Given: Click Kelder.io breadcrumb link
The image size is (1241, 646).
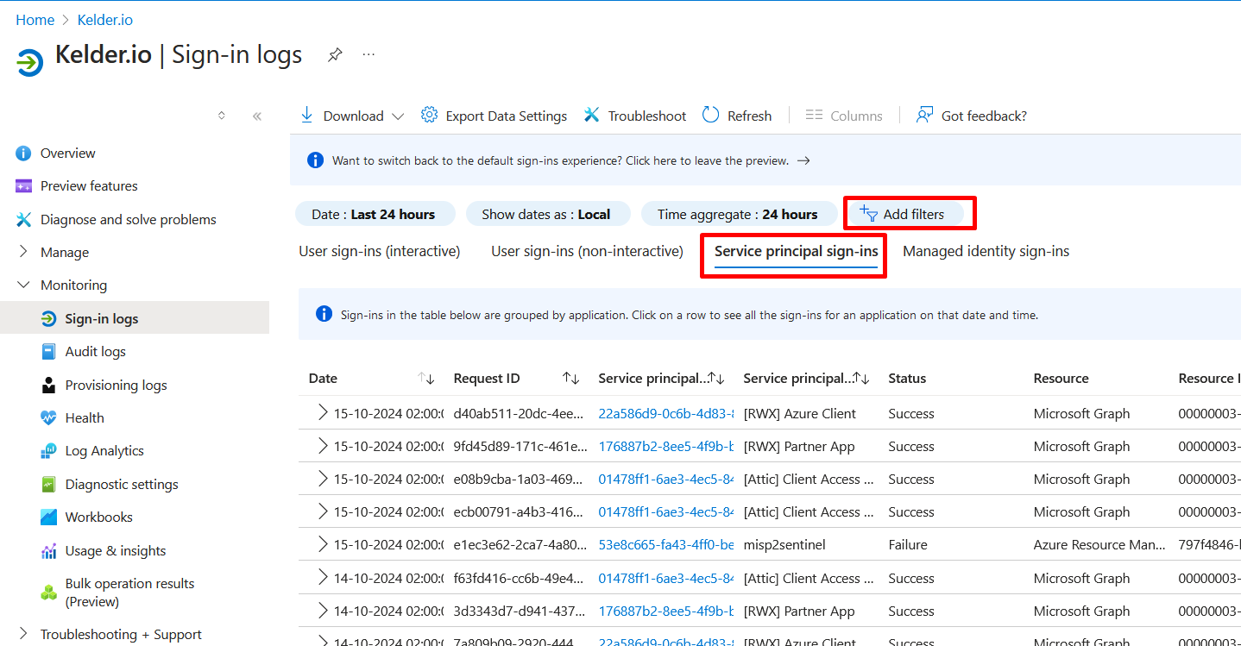Looking at the screenshot, I should coord(105,20).
